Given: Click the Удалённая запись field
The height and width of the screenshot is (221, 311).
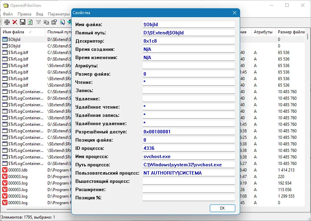Looking at the screenshot, I should point(189,115).
